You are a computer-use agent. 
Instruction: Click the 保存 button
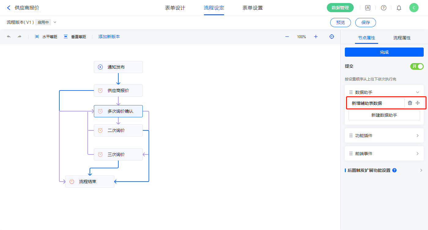point(365,23)
